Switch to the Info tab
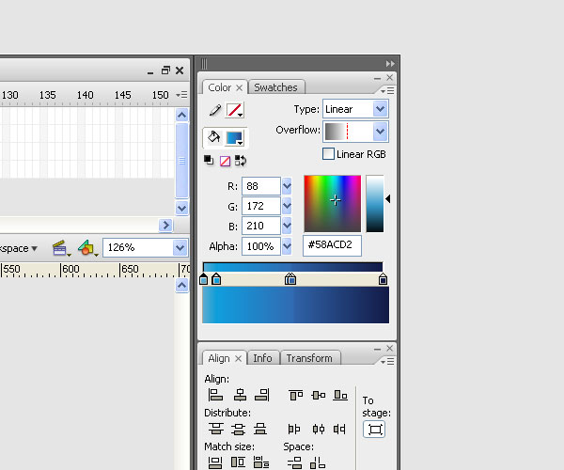This screenshot has height=470, width=564. point(262,358)
